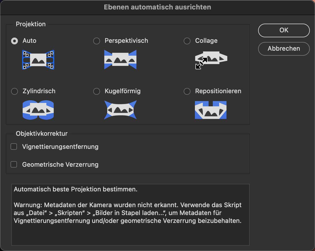Enable the Geometrische Verzerrung checkbox

14,165
